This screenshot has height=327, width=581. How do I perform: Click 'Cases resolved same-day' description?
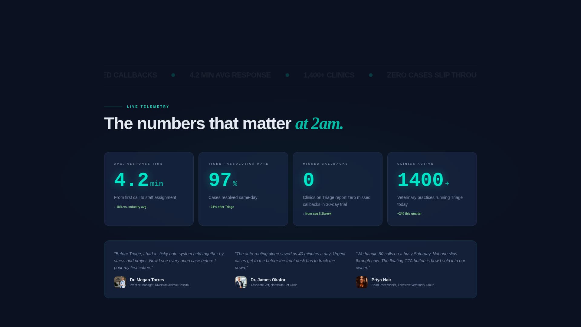tap(233, 197)
